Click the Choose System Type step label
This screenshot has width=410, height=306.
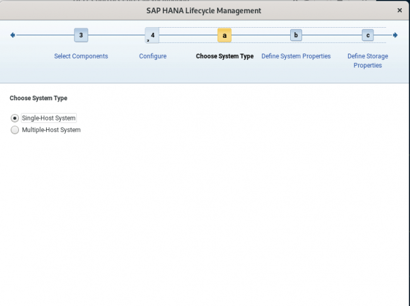(225, 56)
